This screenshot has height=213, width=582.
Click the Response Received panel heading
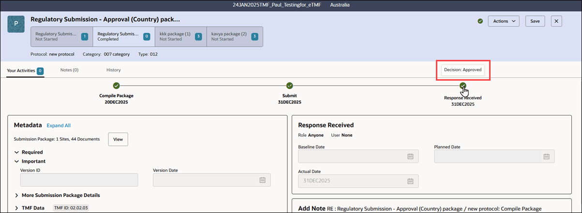[x=326, y=125]
